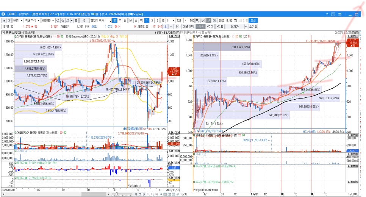Select the 일 (daily) period toggle
366x197 pixels.
(114, 20)
